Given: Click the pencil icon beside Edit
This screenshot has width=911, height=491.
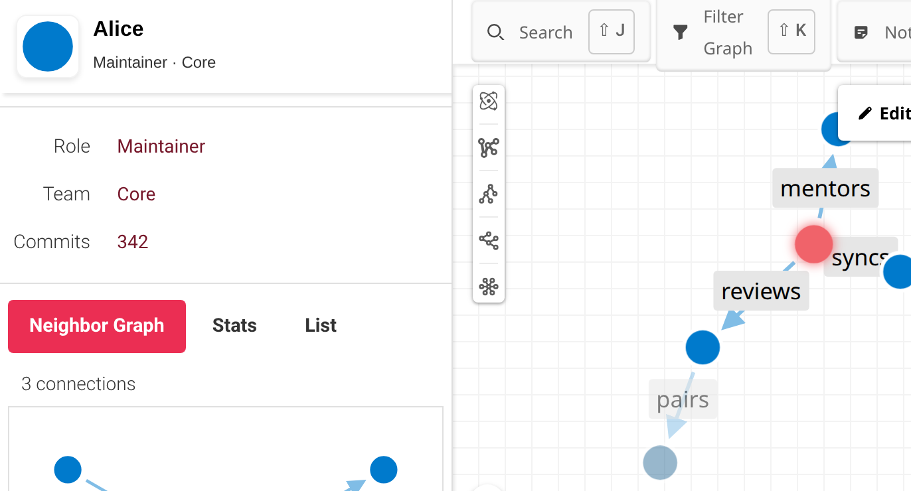Looking at the screenshot, I should coord(865,113).
